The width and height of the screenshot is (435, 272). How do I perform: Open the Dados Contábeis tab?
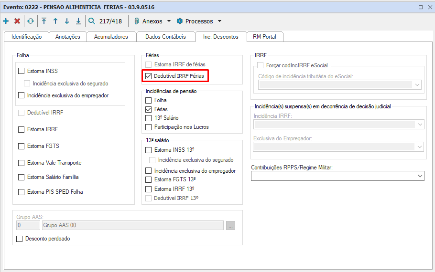(165, 37)
